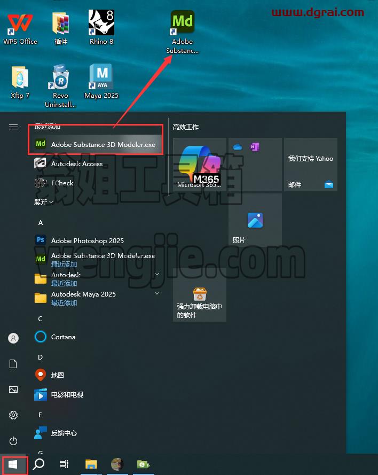Open the round avatar app on the taskbar
Image resolution: width=378 pixels, height=475 pixels.
coord(117,464)
